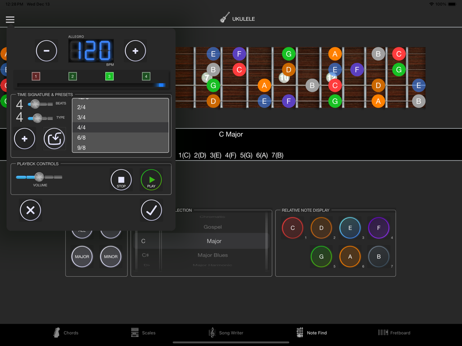Toggle the MINOR filter button
This screenshot has height=346, width=462.
(111, 256)
